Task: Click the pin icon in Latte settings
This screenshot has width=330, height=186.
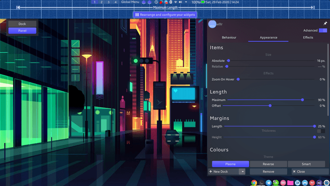Action: [325, 24]
